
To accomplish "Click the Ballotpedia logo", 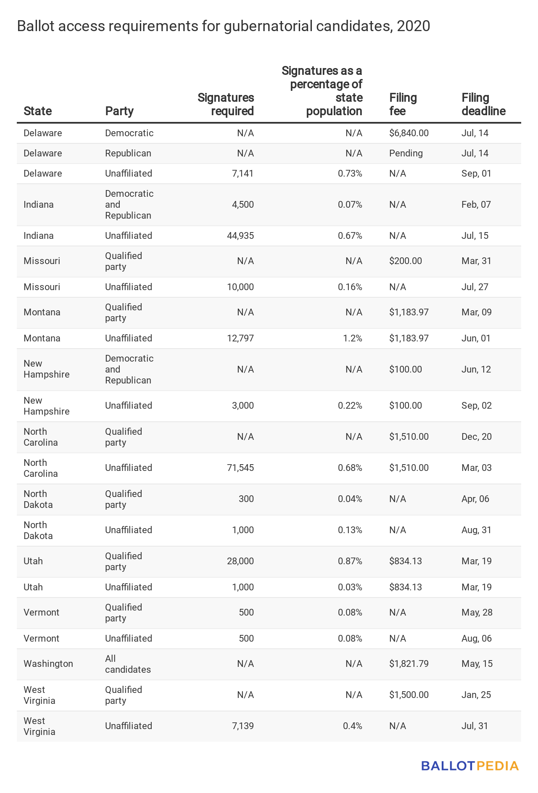I will (470, 766).
